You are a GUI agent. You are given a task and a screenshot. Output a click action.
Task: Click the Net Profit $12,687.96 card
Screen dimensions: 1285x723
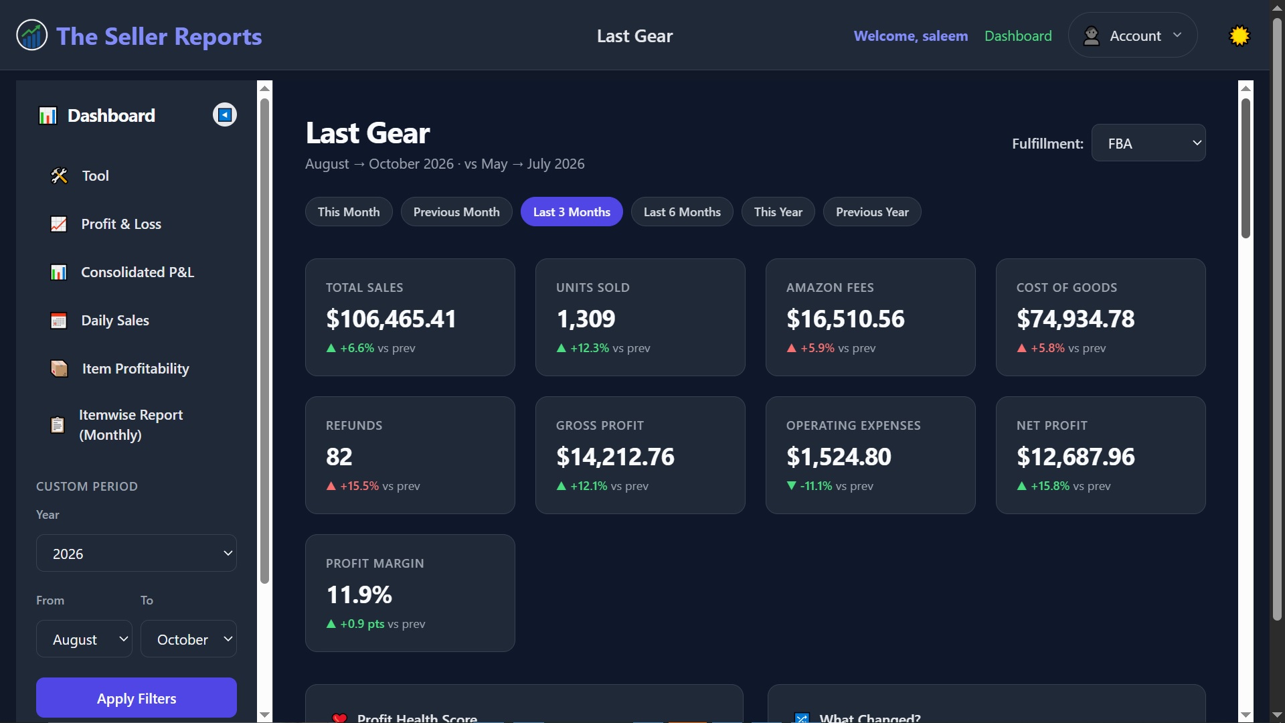click(1100, 455)
